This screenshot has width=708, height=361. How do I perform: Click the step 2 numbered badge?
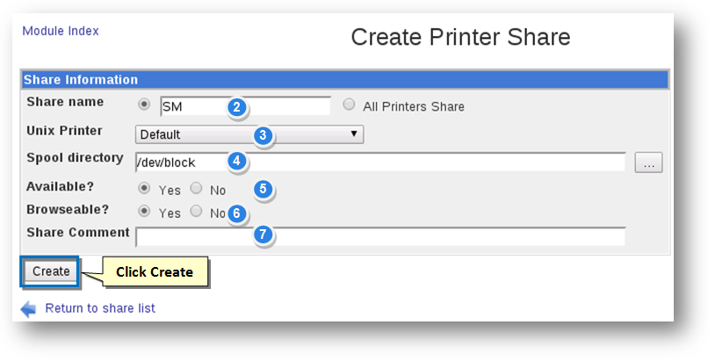click(x=235, y=107)
